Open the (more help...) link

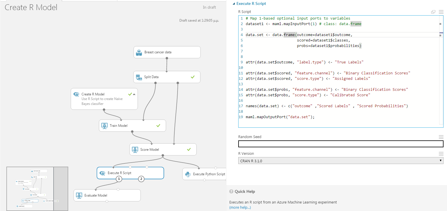click(x=240, y=208)
